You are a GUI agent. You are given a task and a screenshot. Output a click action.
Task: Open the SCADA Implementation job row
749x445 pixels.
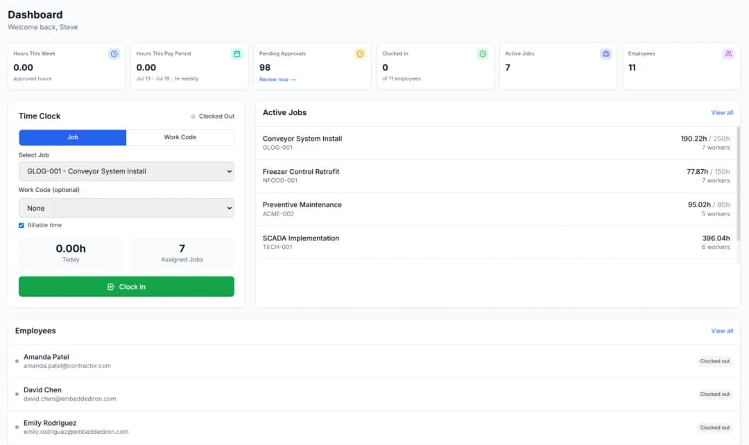coord(497,242)
